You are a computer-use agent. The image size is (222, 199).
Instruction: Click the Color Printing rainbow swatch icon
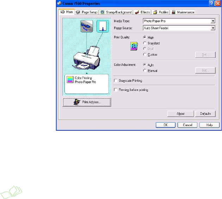pos(70,80)
